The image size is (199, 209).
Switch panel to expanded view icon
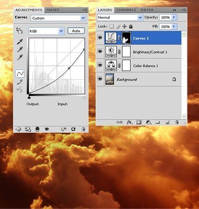click(x=28, y=129)
